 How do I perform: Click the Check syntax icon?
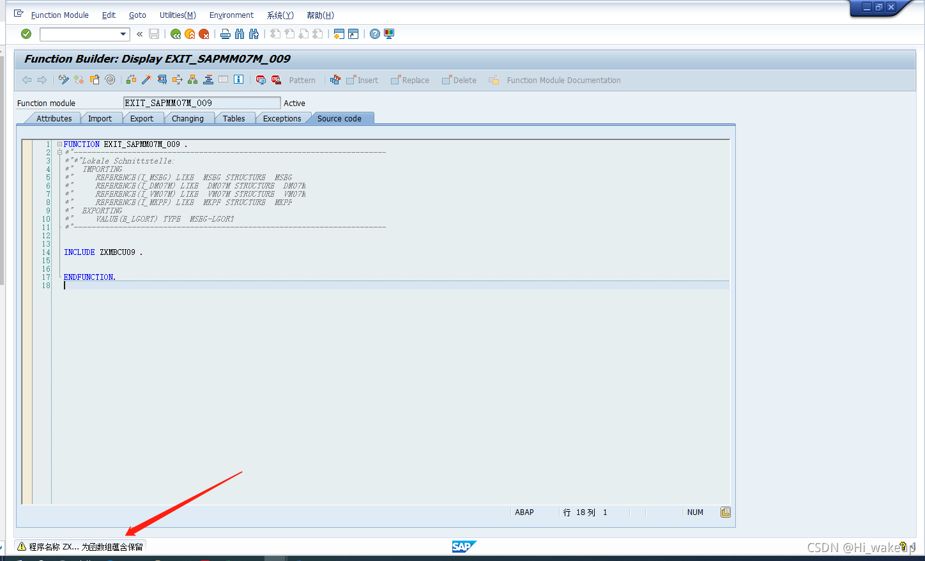(x=131, y=80)
